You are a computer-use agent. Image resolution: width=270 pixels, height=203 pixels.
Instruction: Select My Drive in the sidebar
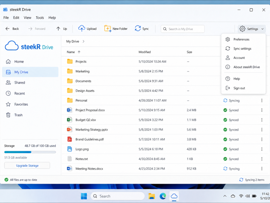(x=30, y=72)
